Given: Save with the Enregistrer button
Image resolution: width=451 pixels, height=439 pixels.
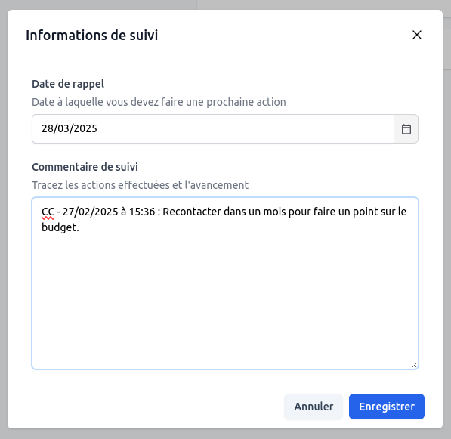Looking at the screenshot, I should (387, 407).
